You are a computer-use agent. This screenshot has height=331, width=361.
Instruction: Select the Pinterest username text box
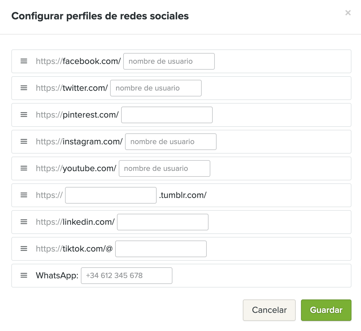point(167,115)
